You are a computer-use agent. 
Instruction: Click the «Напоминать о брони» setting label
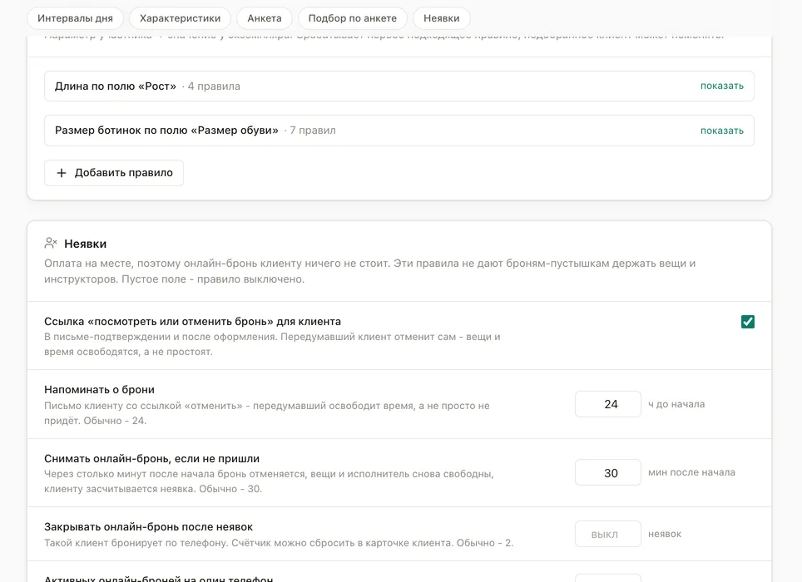coord(99,389)
